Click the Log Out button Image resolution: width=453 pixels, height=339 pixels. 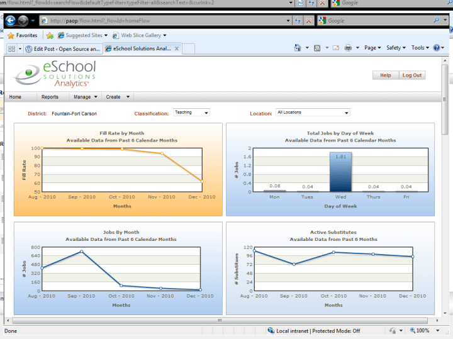(x=412, y=75)
